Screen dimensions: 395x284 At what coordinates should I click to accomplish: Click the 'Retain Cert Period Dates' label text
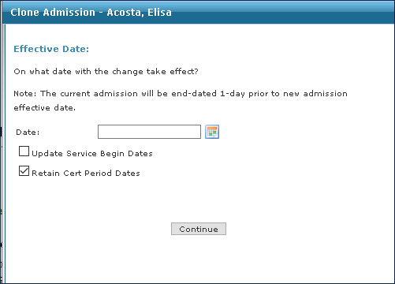point(86,173)
